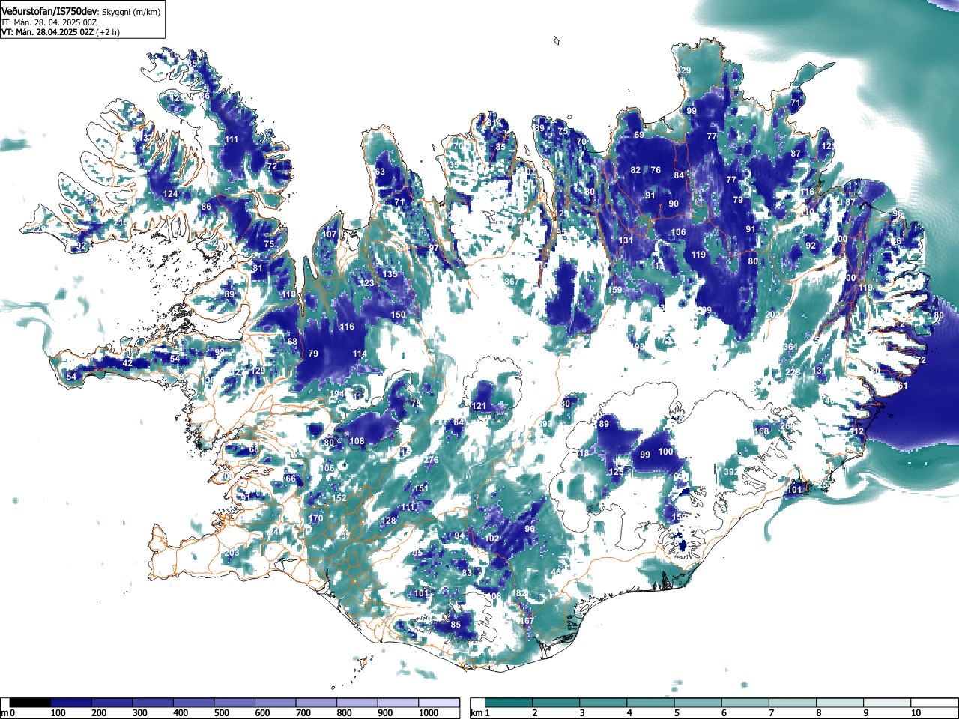Click the '(+2 h)' forecast offset text

point(107,32)
